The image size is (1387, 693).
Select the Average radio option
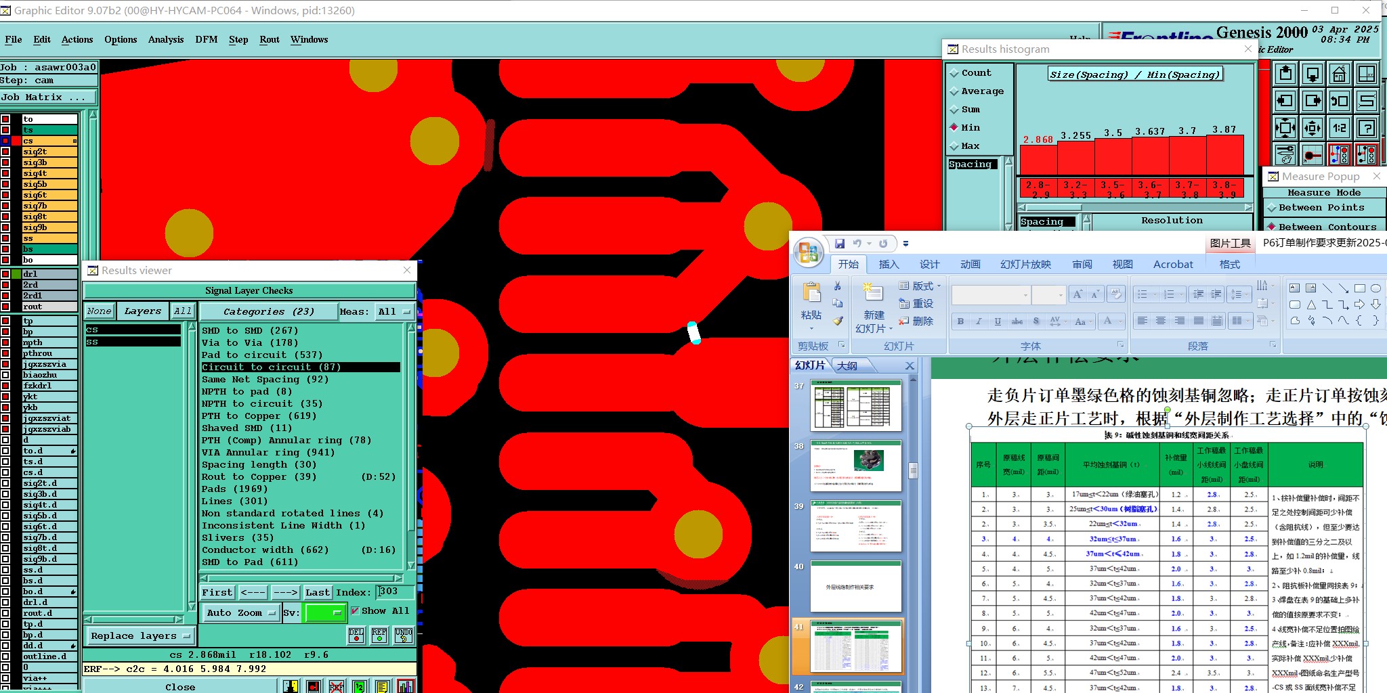[x=977, y=91]
